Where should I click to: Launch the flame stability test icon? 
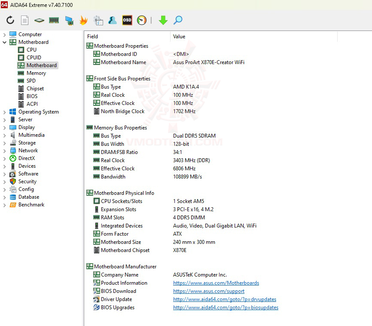(x=83, y=20)
